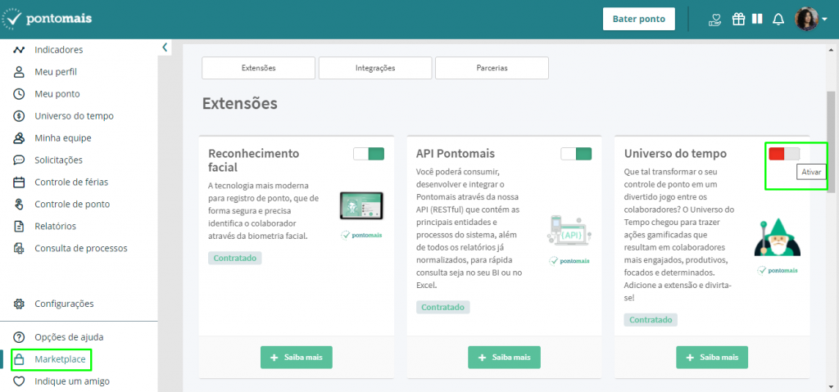The height and width of the screenshot is (392, 839).
Task: Collapse the sidebar with the chevron
Action: pyautogui.click(x=165, y=47)
